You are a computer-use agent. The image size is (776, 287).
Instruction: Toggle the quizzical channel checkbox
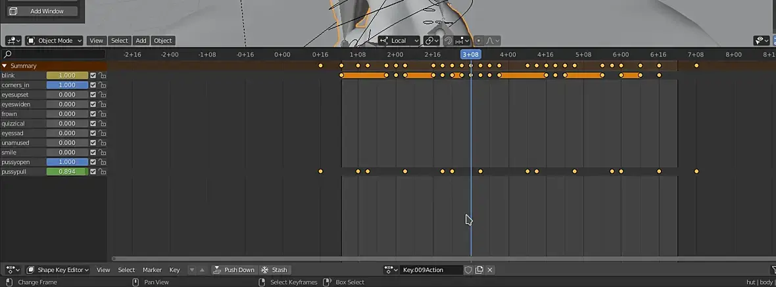(93, 123)
